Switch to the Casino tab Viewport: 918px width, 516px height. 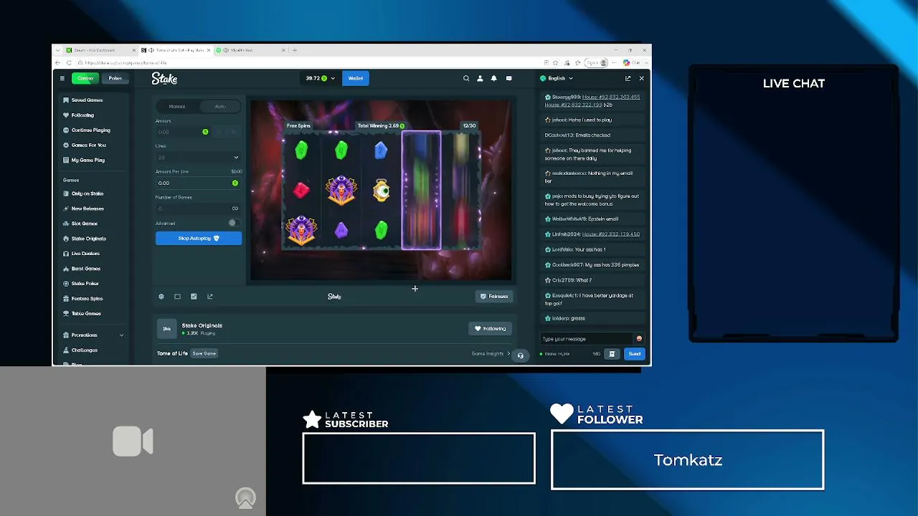coord(85,78)
